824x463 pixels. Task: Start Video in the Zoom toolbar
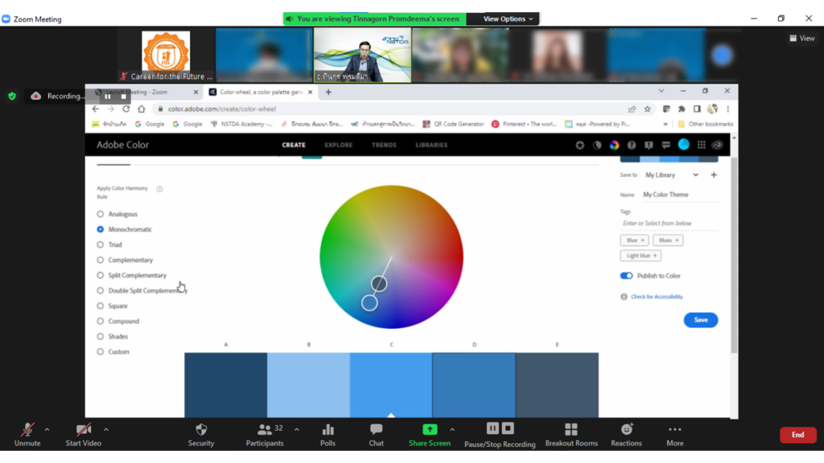click(83, 435)
